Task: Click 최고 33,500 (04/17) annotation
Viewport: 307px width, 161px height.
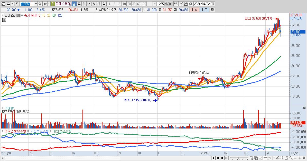Action: point(258,18)
